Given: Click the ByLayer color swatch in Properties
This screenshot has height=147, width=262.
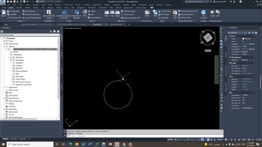Looking at the screenshot, I should 243,39.
